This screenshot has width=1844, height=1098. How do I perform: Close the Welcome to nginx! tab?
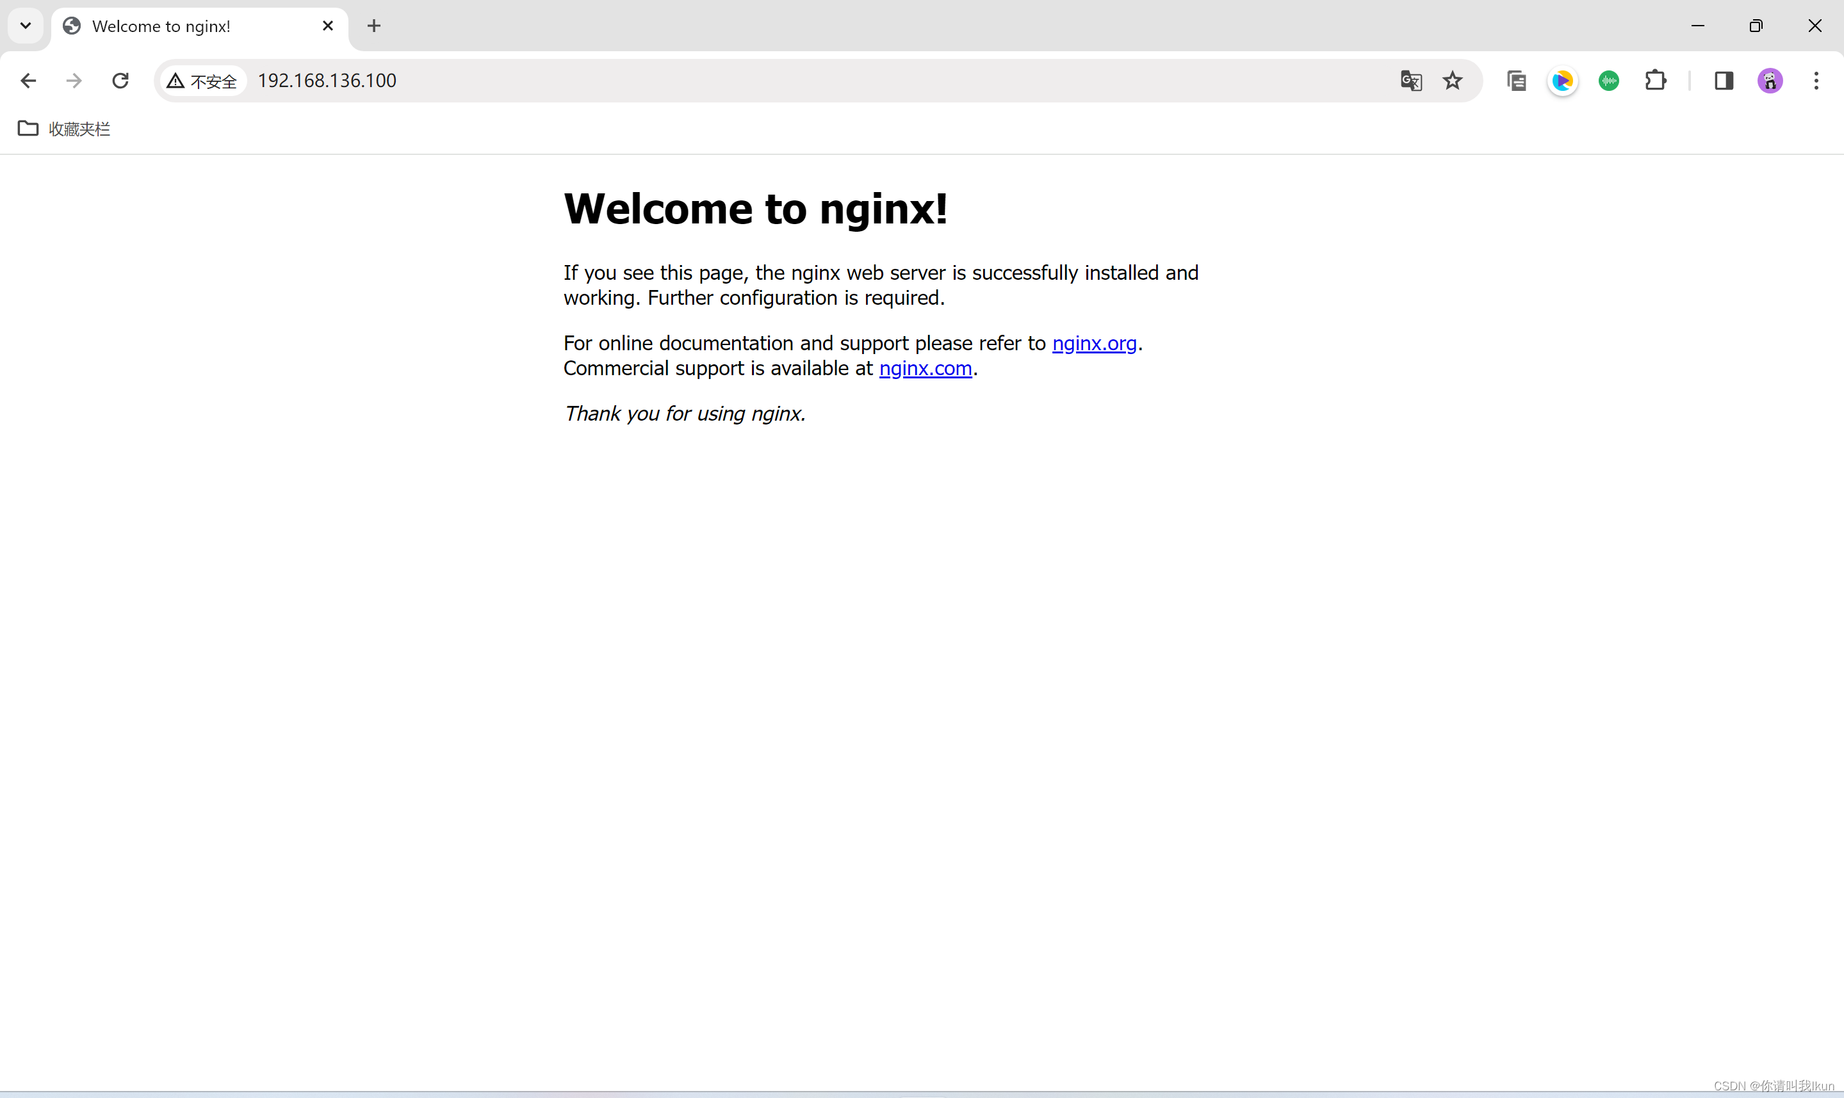(328, 26)
